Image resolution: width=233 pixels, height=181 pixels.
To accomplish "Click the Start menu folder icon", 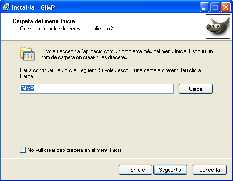I will click(x=27, y=54).
